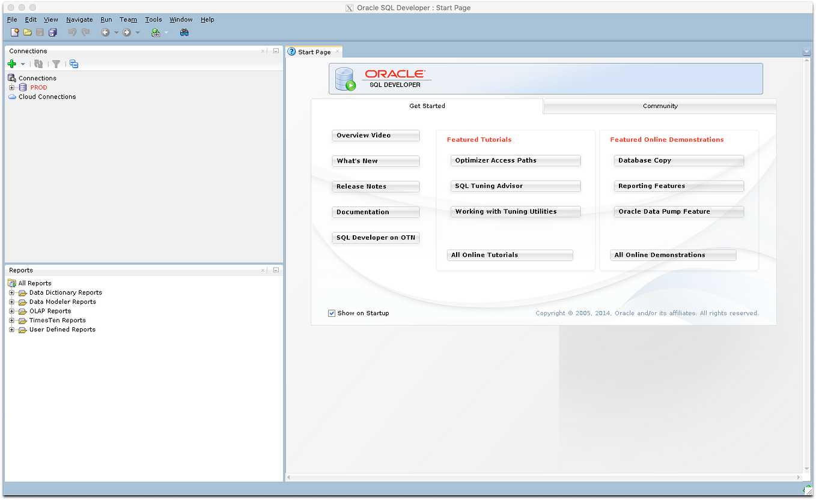Click the New file toolbar icon
Image resolution: width=816 pixels, height=500 pixels.
click(x=15, y=32)
